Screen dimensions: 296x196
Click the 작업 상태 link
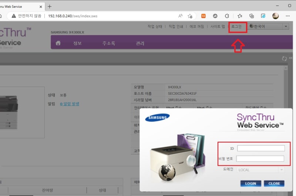coord(155,26)
